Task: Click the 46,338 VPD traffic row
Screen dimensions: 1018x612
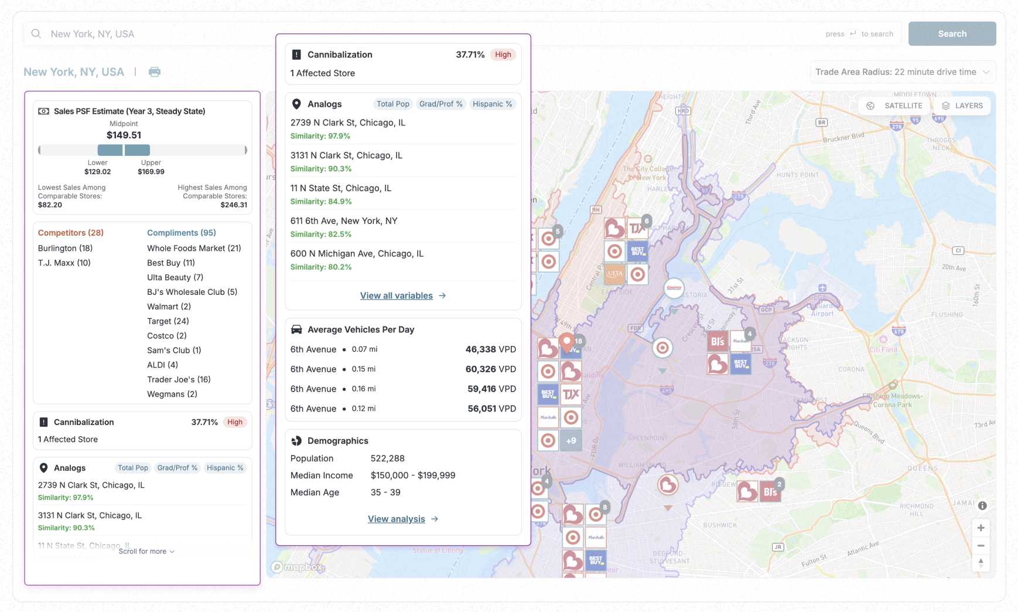Action: [x=403, y=349]
